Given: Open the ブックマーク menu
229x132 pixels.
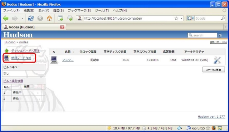Looking at the screenshot, I should pos(79,10).
